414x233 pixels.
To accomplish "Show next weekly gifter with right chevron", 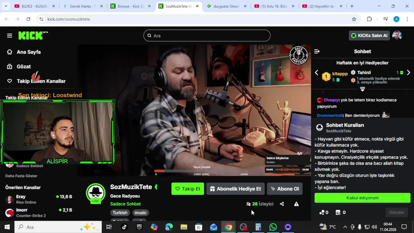I will 408,73.
